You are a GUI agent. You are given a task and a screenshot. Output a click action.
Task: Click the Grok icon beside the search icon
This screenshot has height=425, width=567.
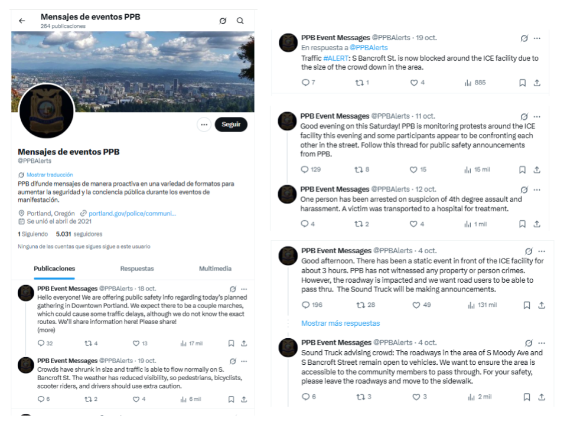tap(223, 21)
